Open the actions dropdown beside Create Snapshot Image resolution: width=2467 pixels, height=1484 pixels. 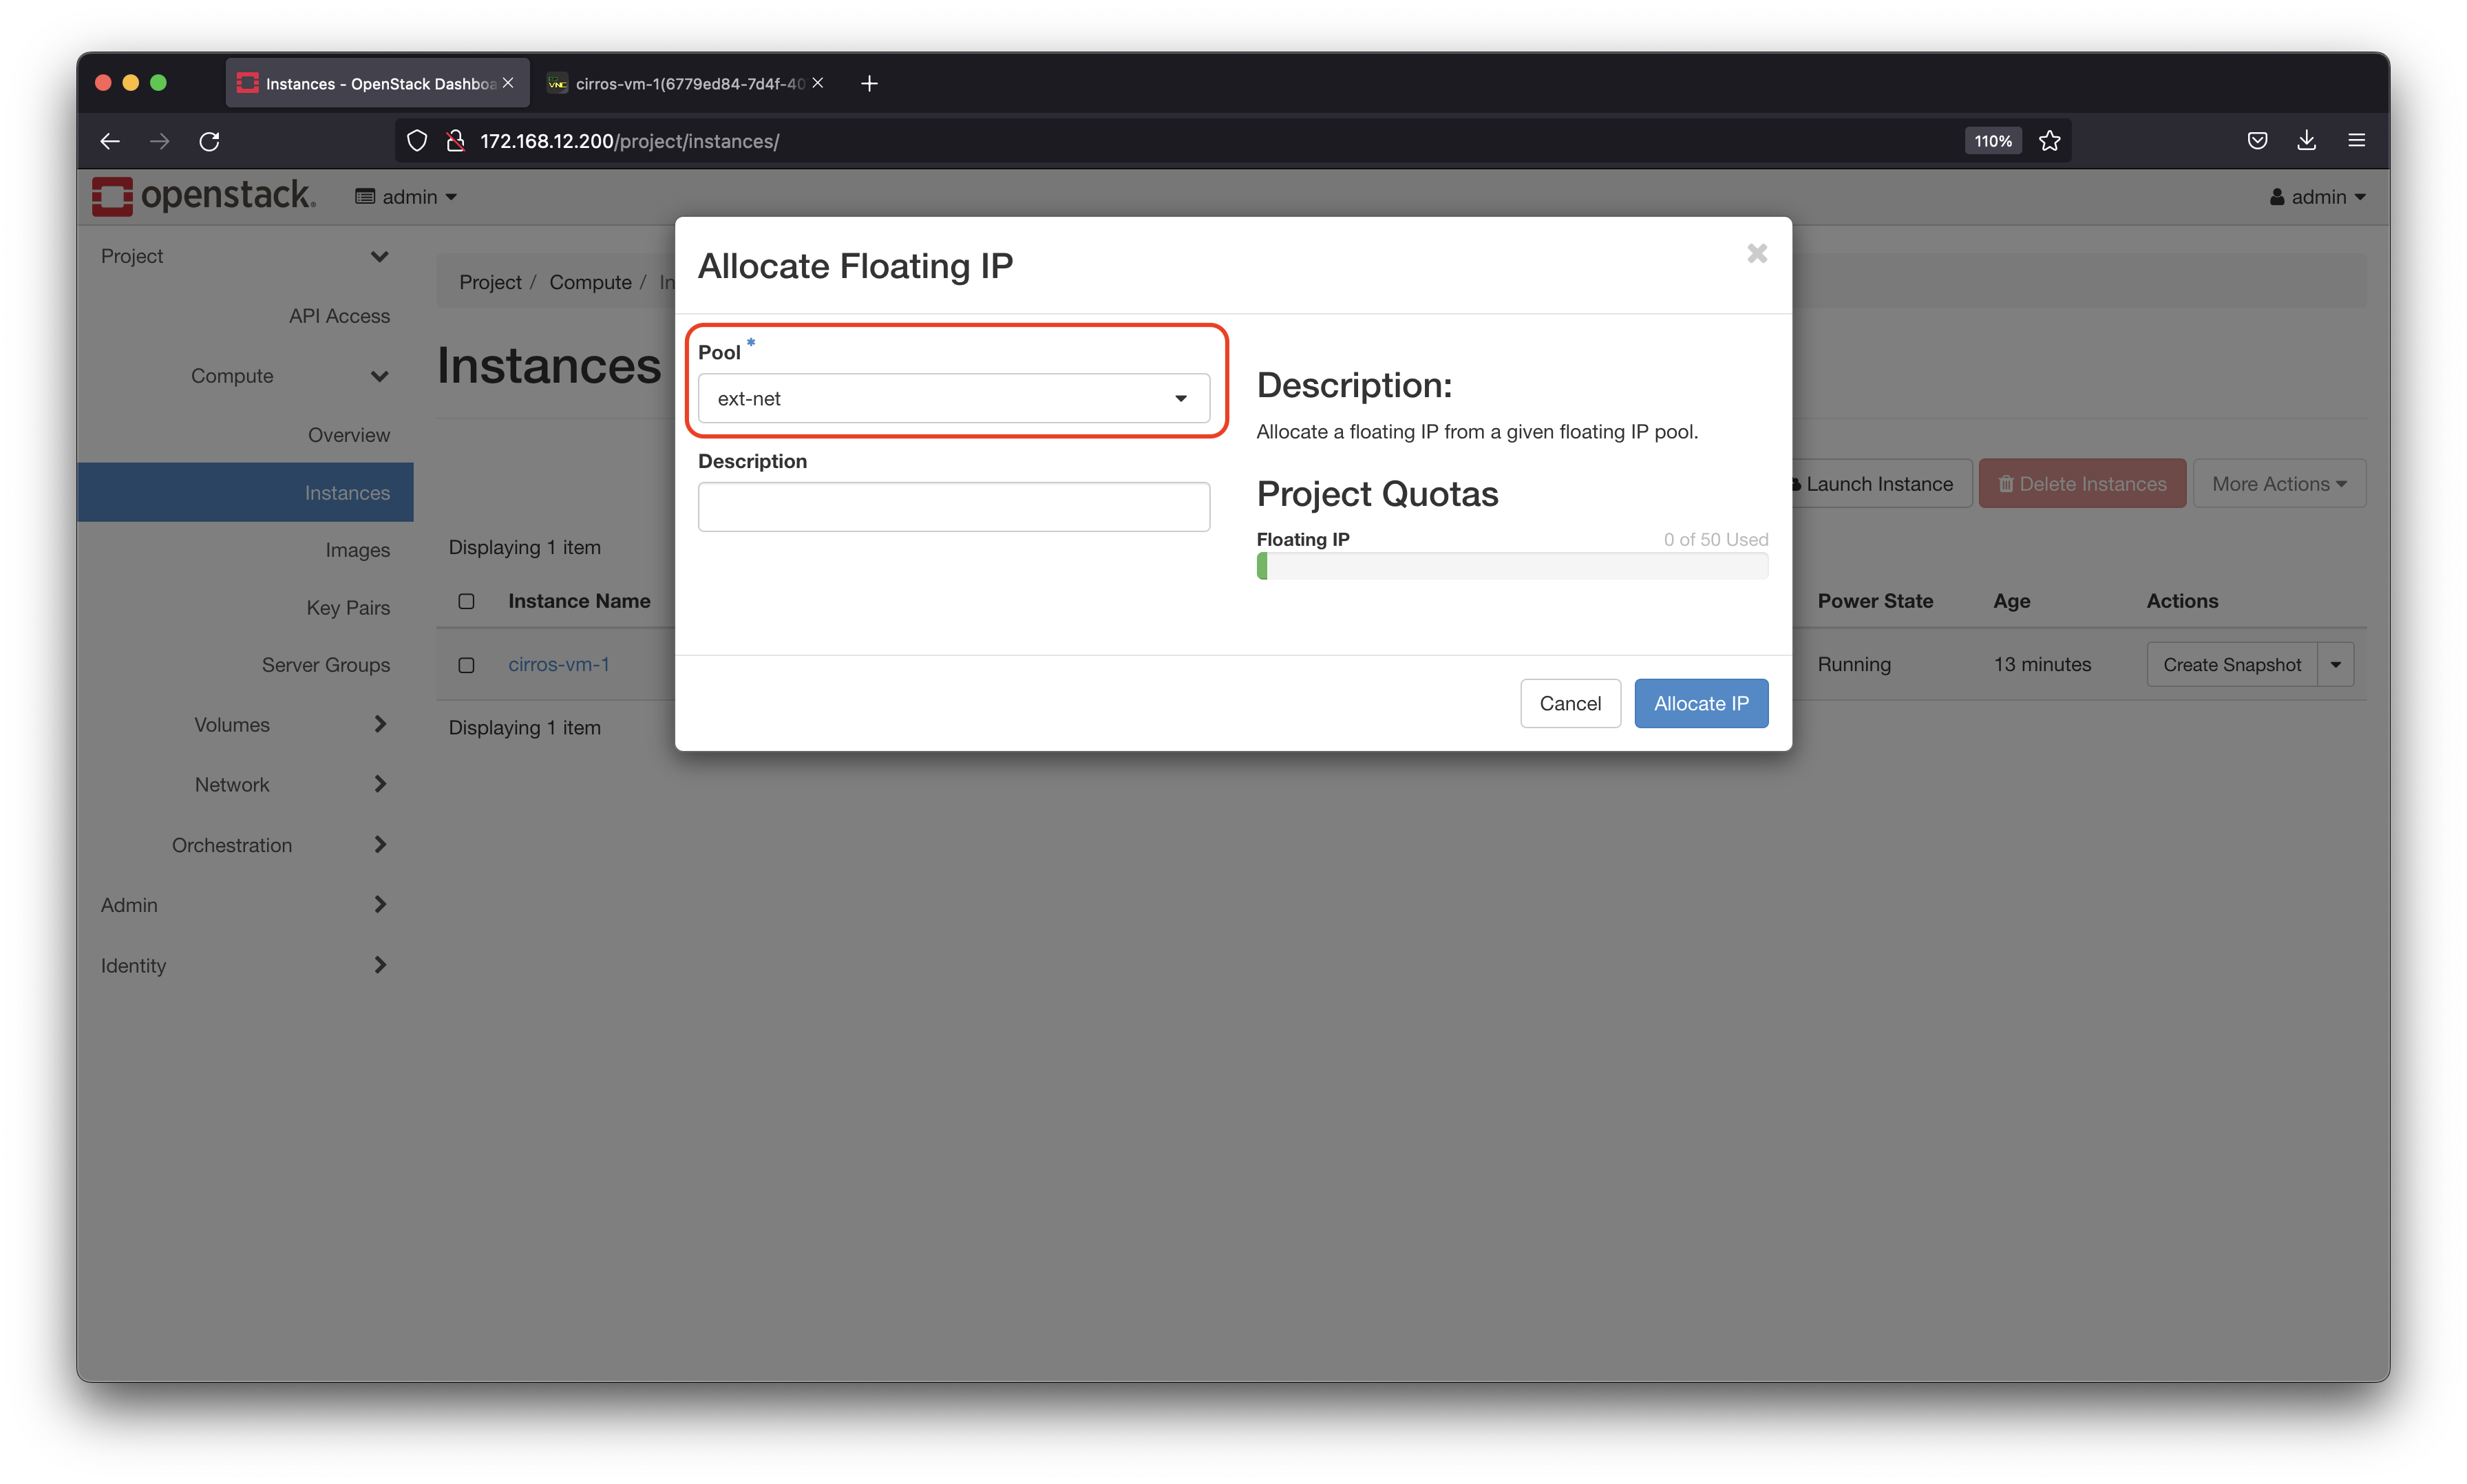(x=2335, y=665)
